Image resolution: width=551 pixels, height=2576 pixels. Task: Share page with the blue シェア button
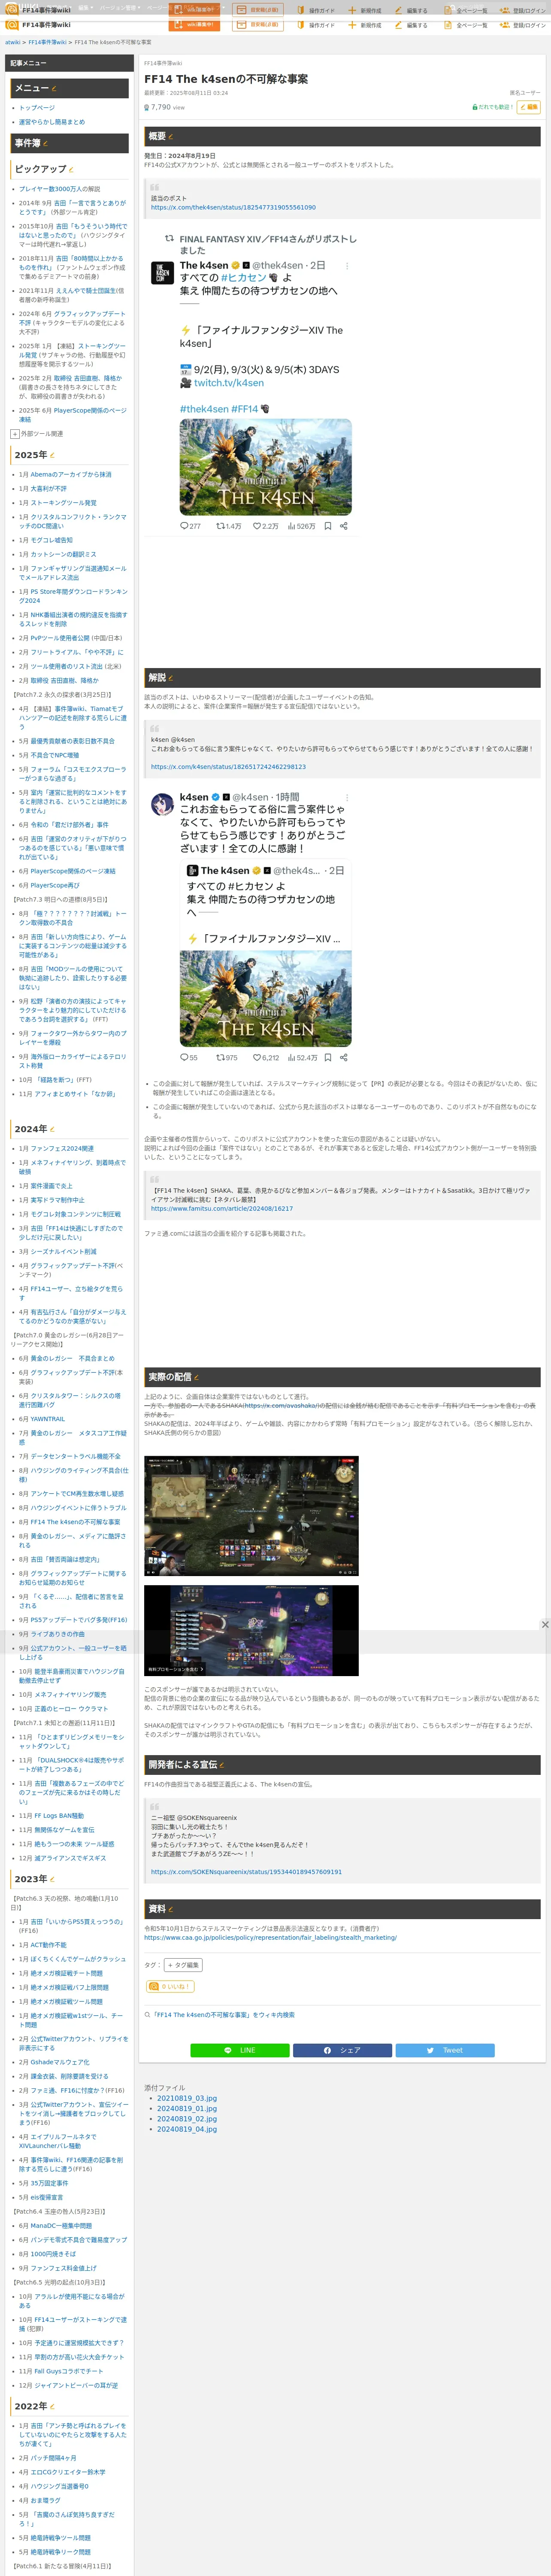[342, 2050]
